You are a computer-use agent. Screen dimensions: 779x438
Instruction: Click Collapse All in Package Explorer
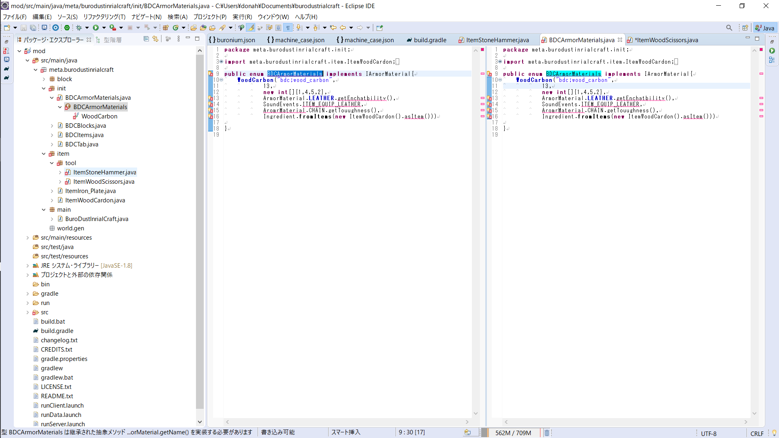[146, 39]
